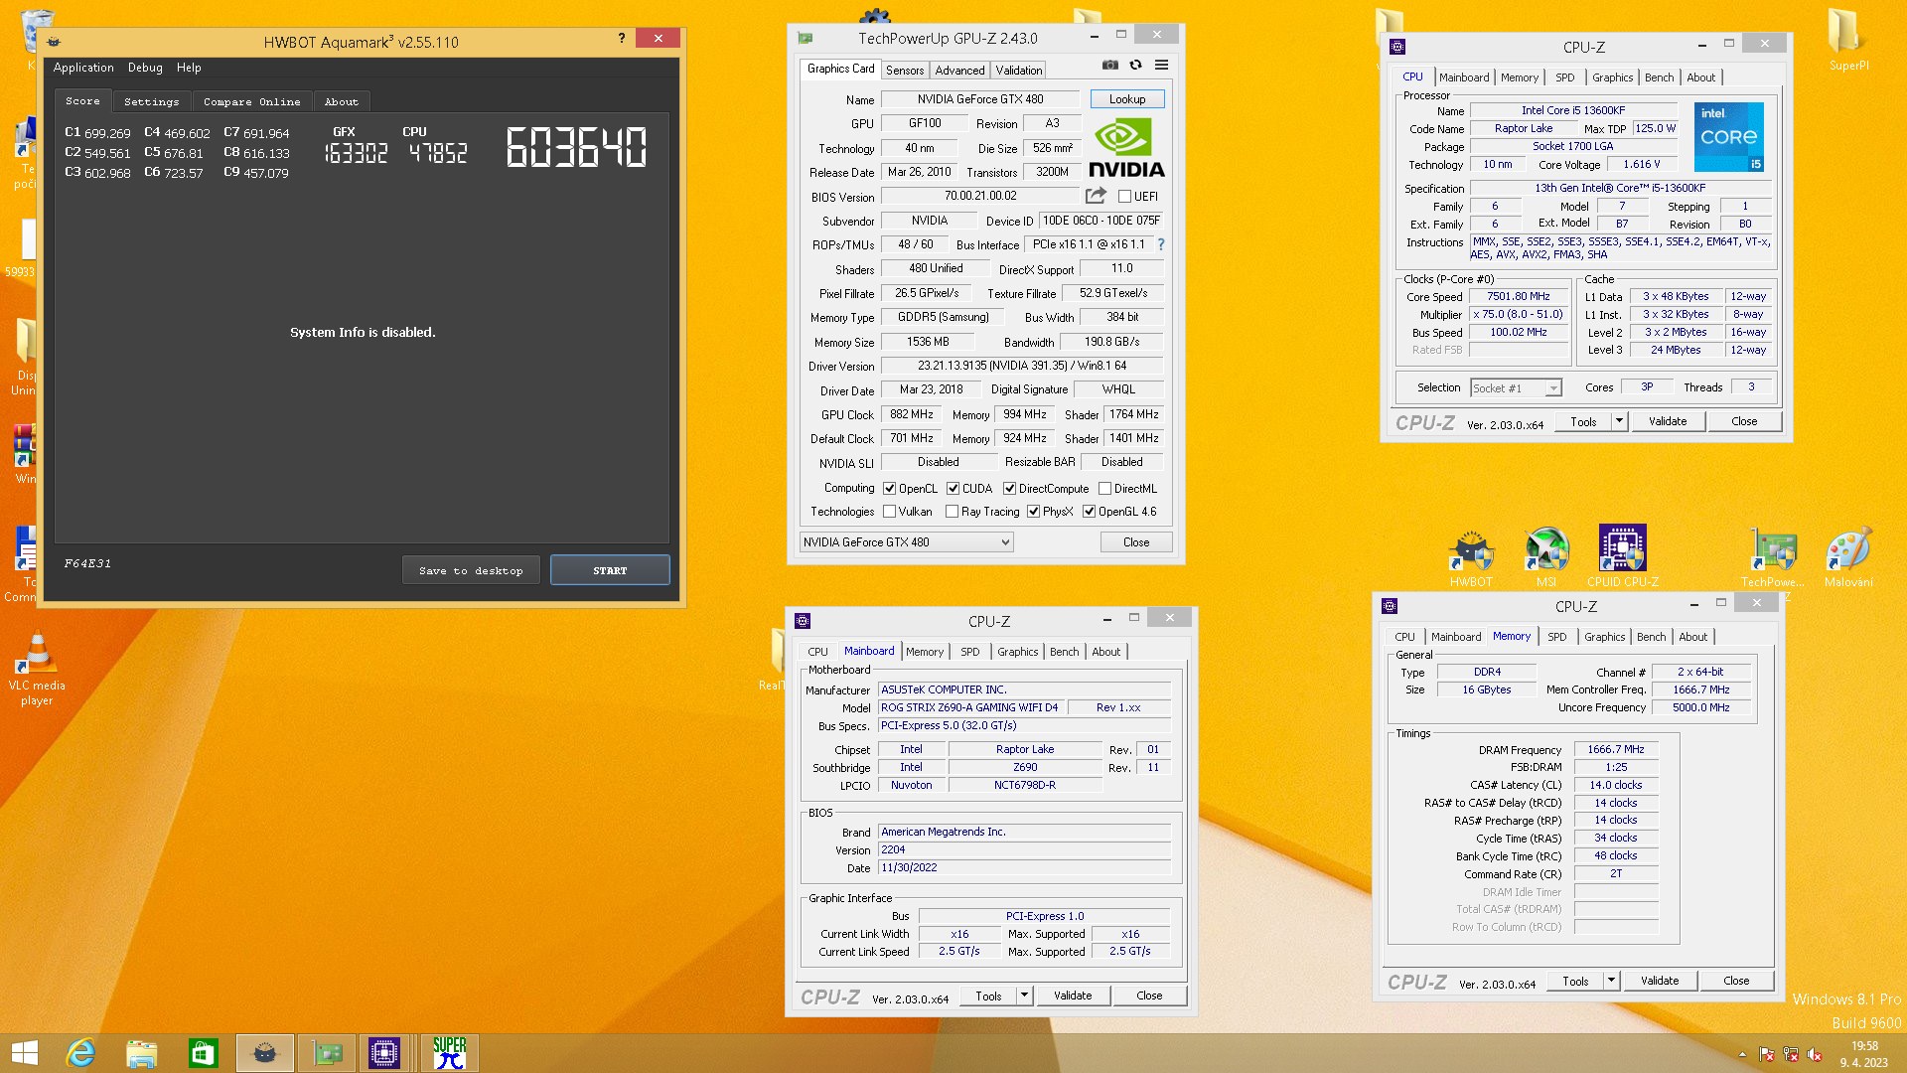Open GPU selection dropdown NVIDIA GeForce GTX 480

906,542
